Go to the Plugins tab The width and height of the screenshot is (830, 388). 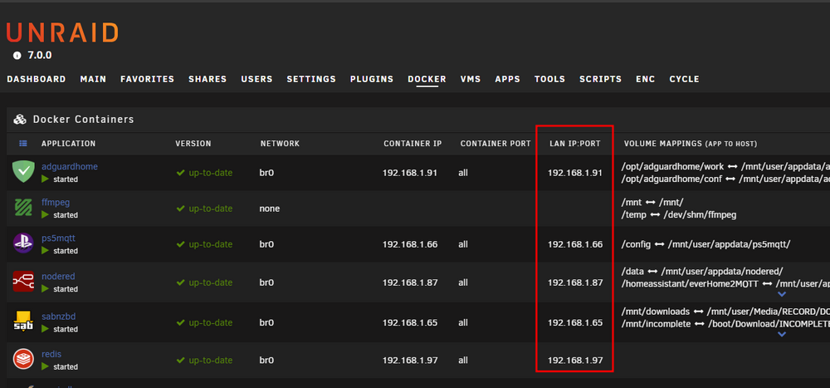(372, 79)
